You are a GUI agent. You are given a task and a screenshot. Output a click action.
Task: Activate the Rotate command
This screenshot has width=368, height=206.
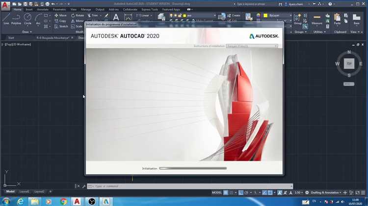[x=78, y=15]
